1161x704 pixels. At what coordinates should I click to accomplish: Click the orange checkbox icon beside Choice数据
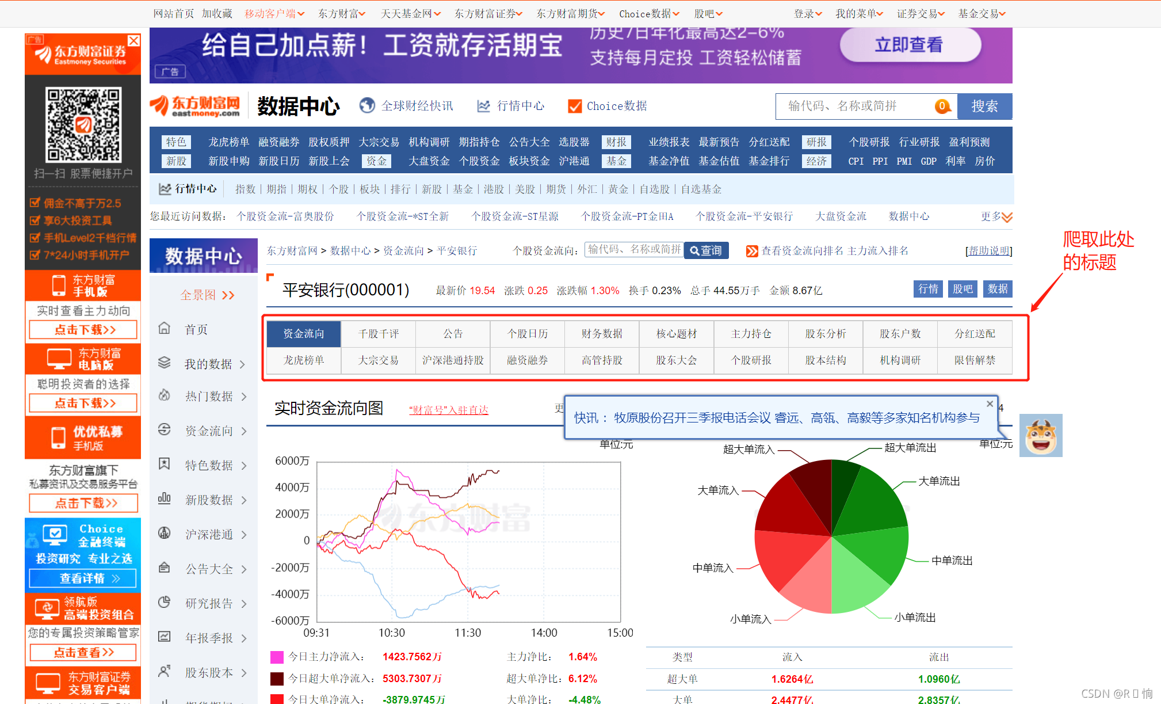(574, 106)
